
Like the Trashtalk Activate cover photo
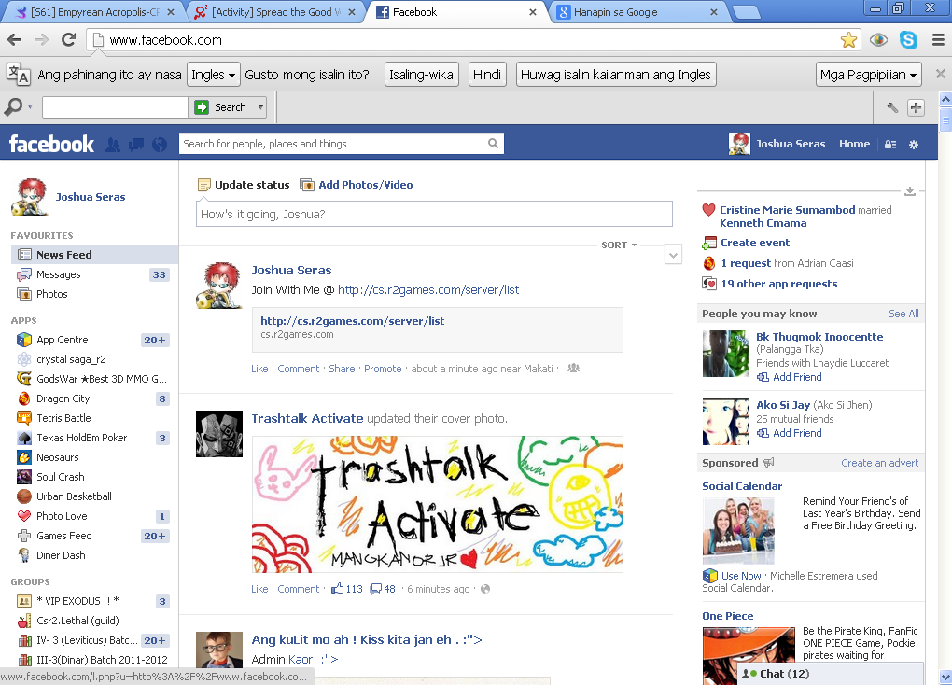pos(259,589)
